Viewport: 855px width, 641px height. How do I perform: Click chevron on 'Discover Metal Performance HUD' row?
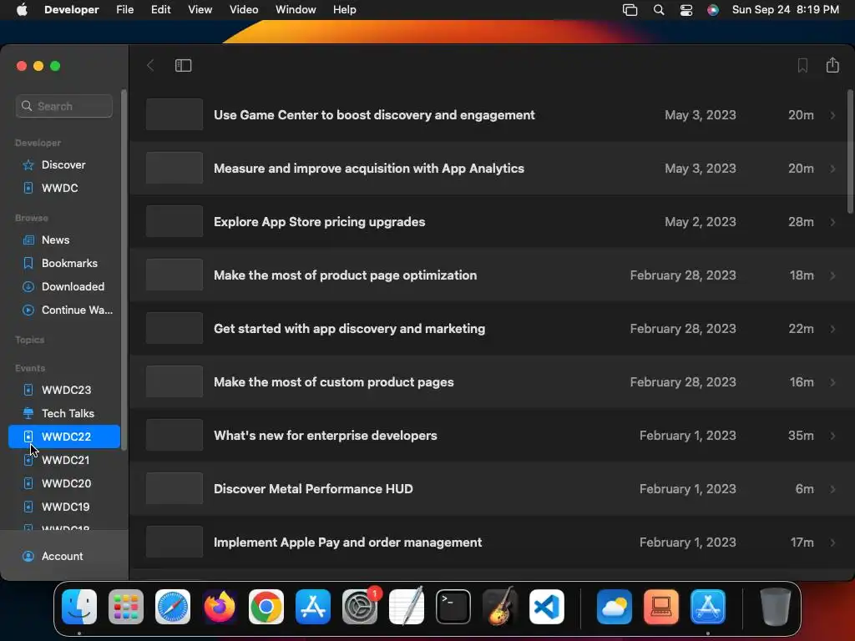point(832,489)
